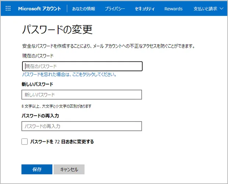Click into the パスワードの再入力 field
Viewport: 228px width, 184px height.
coord(82,126)
